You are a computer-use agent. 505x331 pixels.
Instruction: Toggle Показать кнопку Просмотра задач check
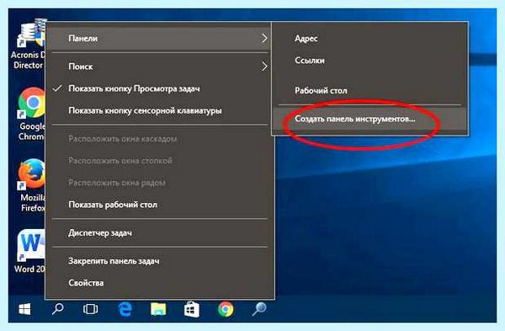click(x=160, y=88)
